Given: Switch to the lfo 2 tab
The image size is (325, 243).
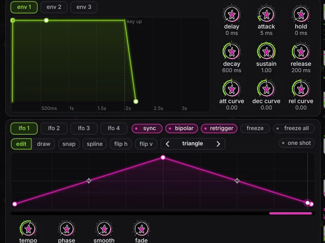Looking at the screenshot, I should click(x=54, y=128).
